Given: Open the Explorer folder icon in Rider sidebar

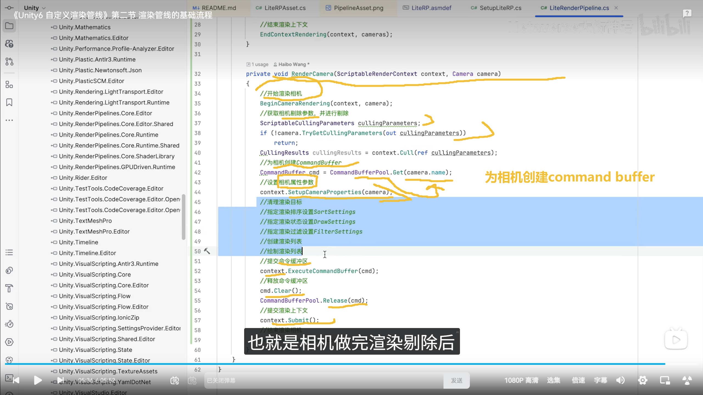Looking at the screenshot, I should click(9, 26).
